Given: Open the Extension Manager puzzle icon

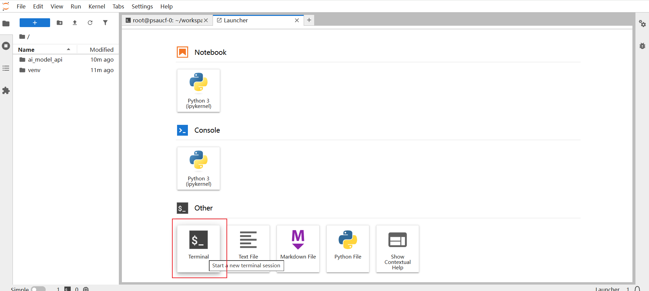Looking at the screenshot, I should [x=6, y=91].
